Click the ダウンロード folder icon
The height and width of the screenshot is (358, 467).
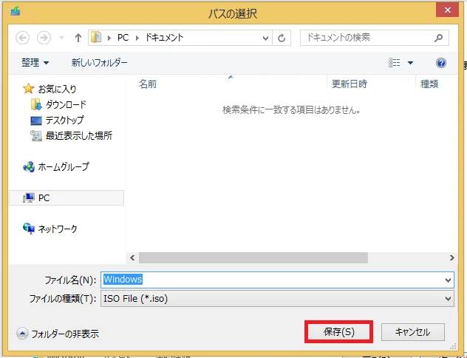point(36,104)
